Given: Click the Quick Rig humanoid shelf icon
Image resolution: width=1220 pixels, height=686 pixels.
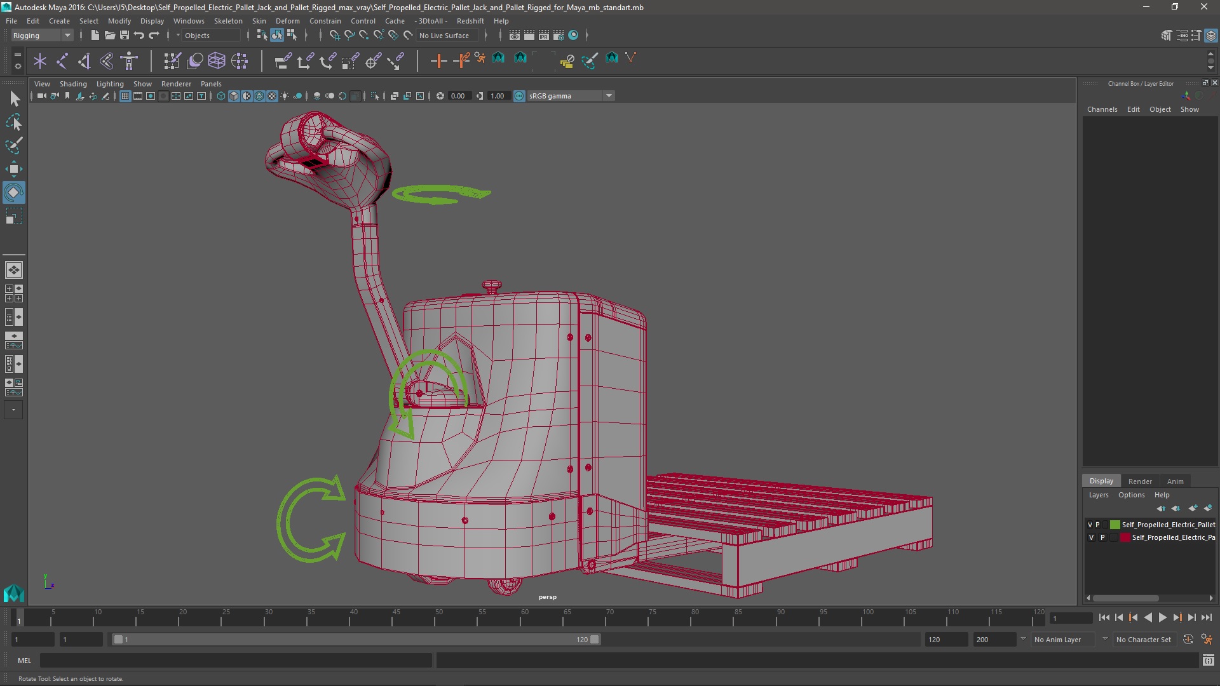Looking at the screenshot, I should [130, 61].
